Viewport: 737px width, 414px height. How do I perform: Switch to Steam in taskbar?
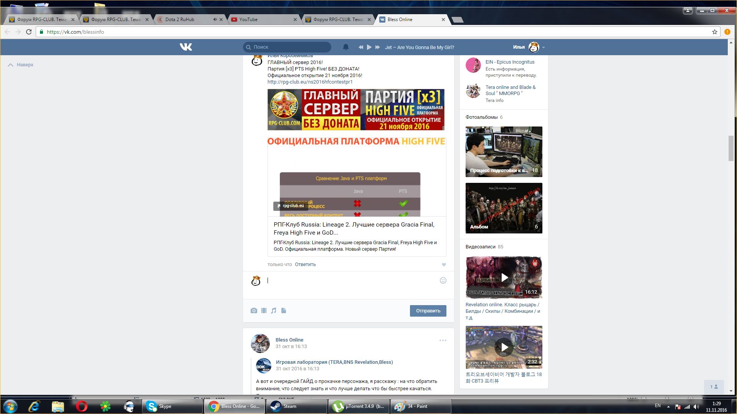click(x=296, y=406)
